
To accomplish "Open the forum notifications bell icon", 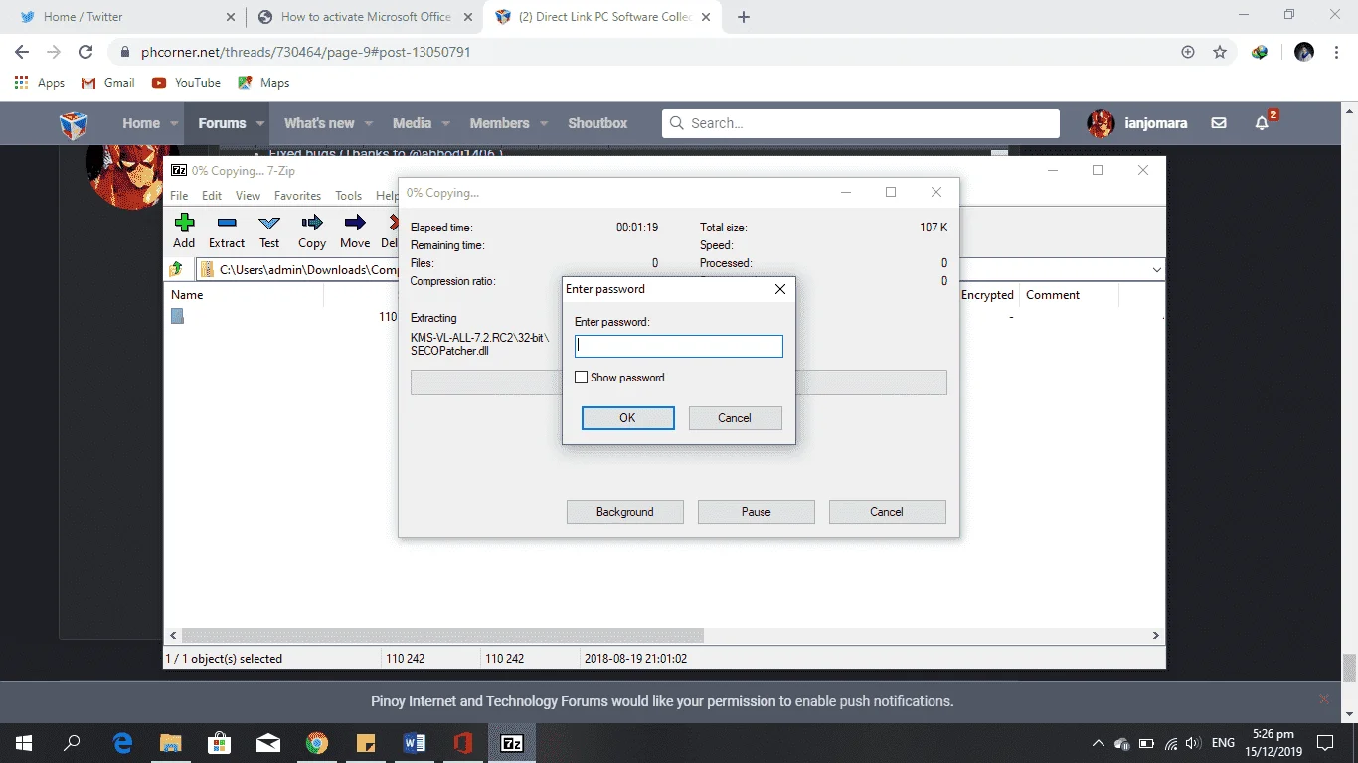I will click(1262, 123).
